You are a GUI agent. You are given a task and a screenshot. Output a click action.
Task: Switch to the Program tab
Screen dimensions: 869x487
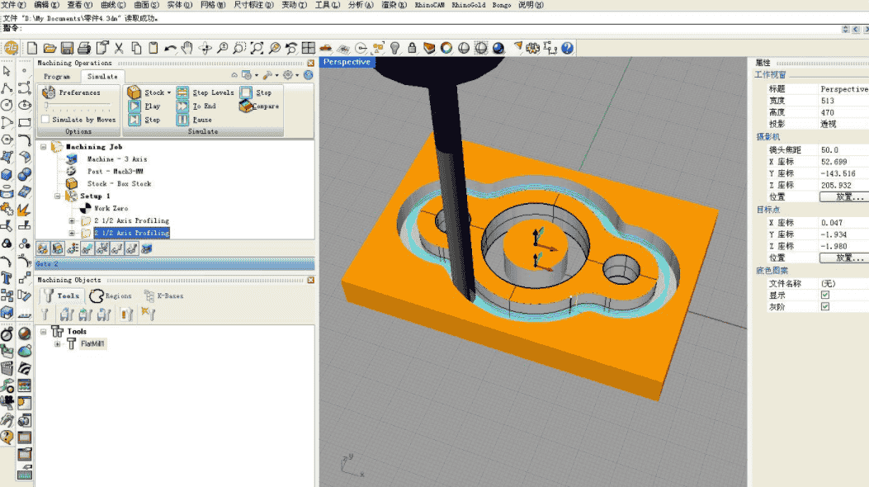(x=57, y=76)
